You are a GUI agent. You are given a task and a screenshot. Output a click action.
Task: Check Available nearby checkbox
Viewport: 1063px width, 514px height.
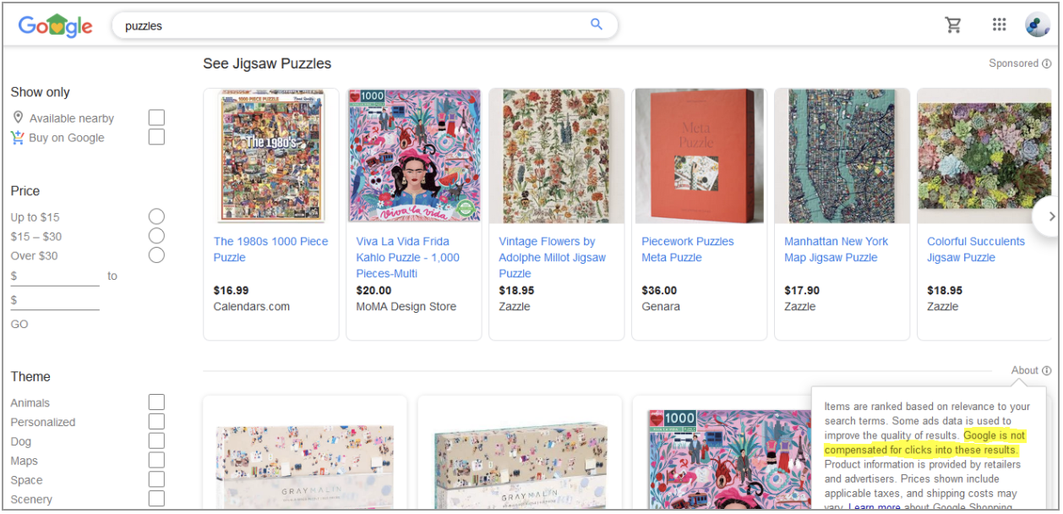tap(156, 118)
